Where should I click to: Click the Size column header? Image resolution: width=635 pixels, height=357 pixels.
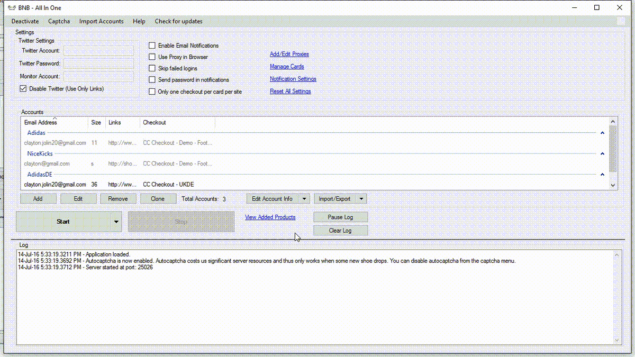(96, 123)
